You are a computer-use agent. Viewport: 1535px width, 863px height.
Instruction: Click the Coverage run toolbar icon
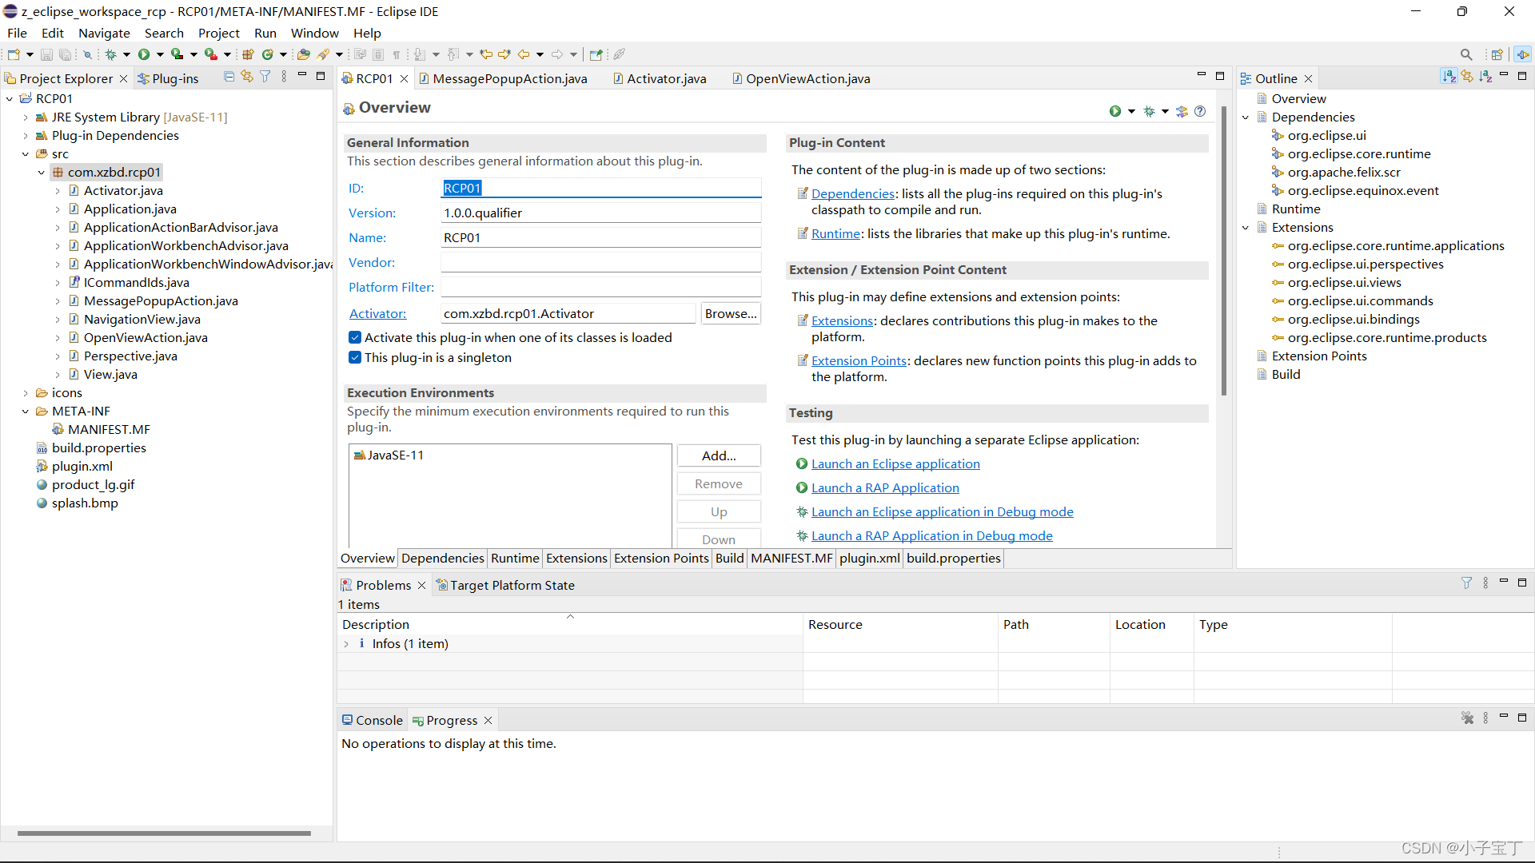point(177,54)
